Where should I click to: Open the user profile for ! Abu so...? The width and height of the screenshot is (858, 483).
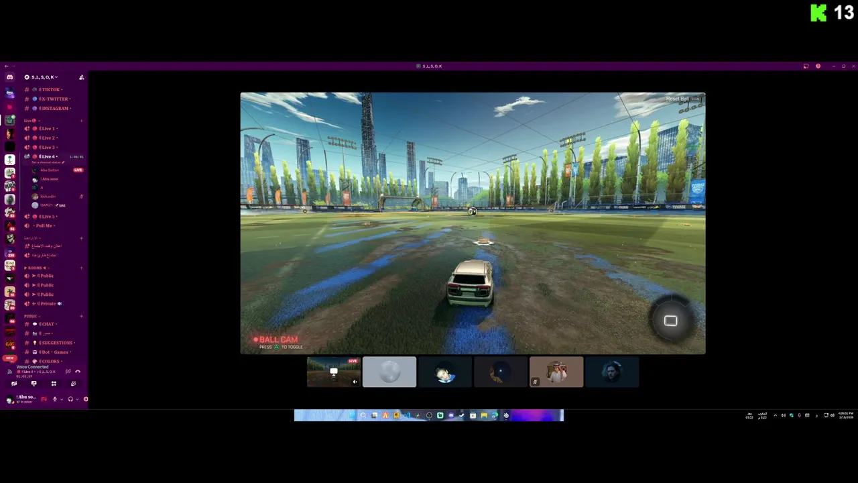[22, 399]
